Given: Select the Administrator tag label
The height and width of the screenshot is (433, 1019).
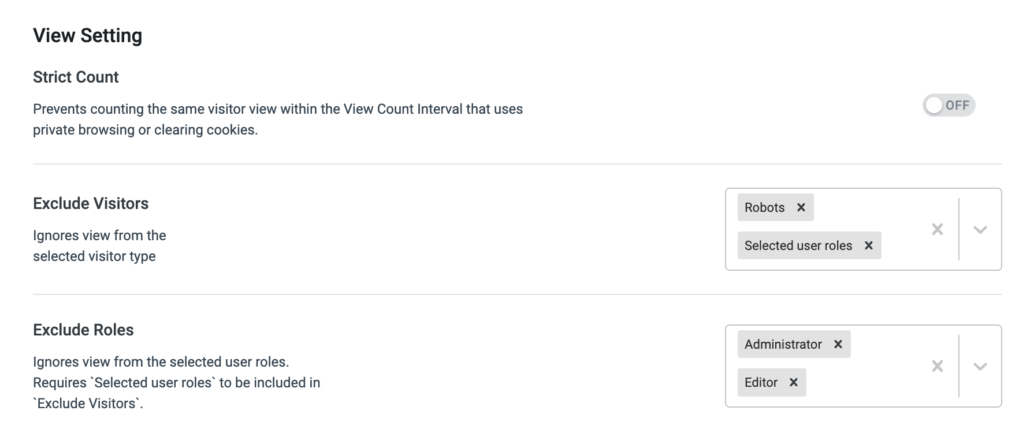Looking at the screenshot, I should (x=783, y=344).
